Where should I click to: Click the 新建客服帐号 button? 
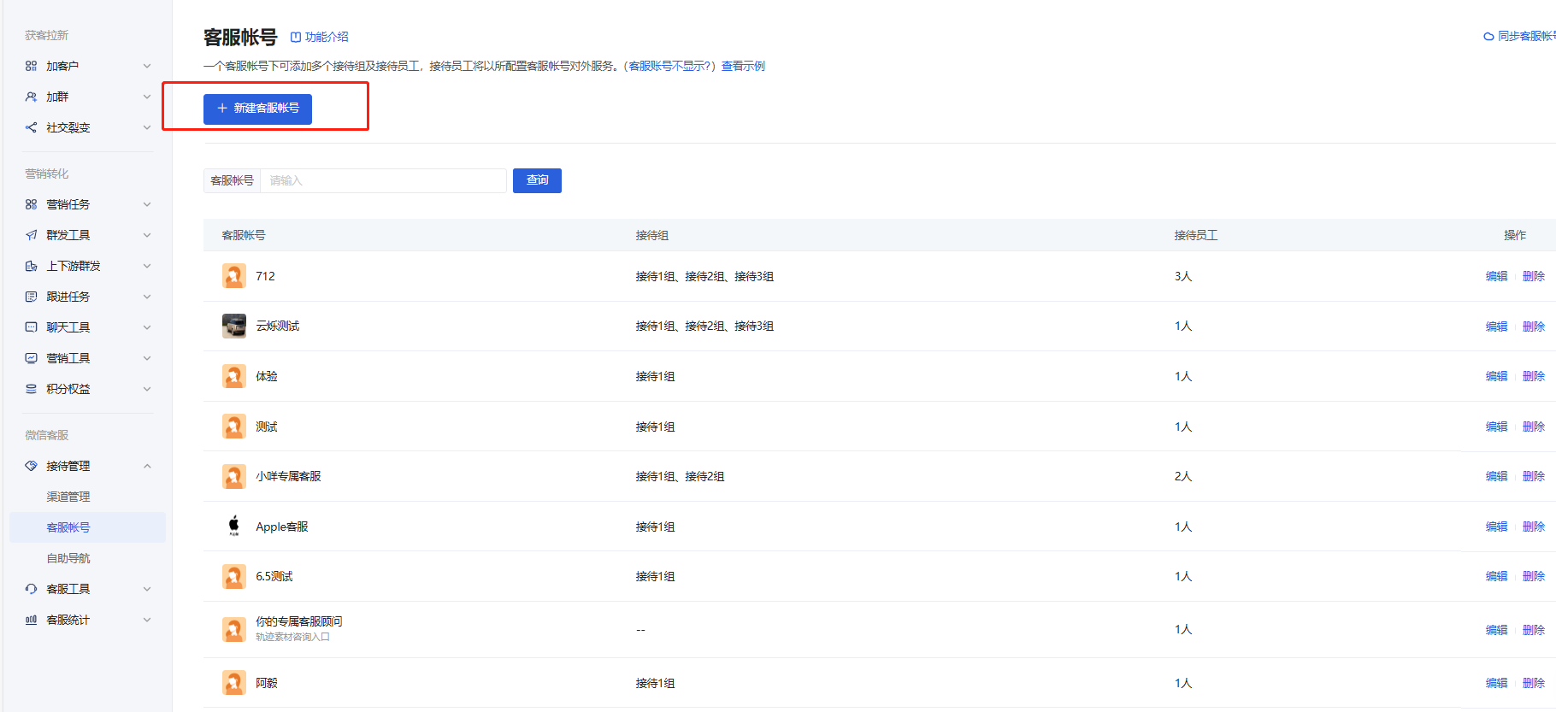click(257, 109)
